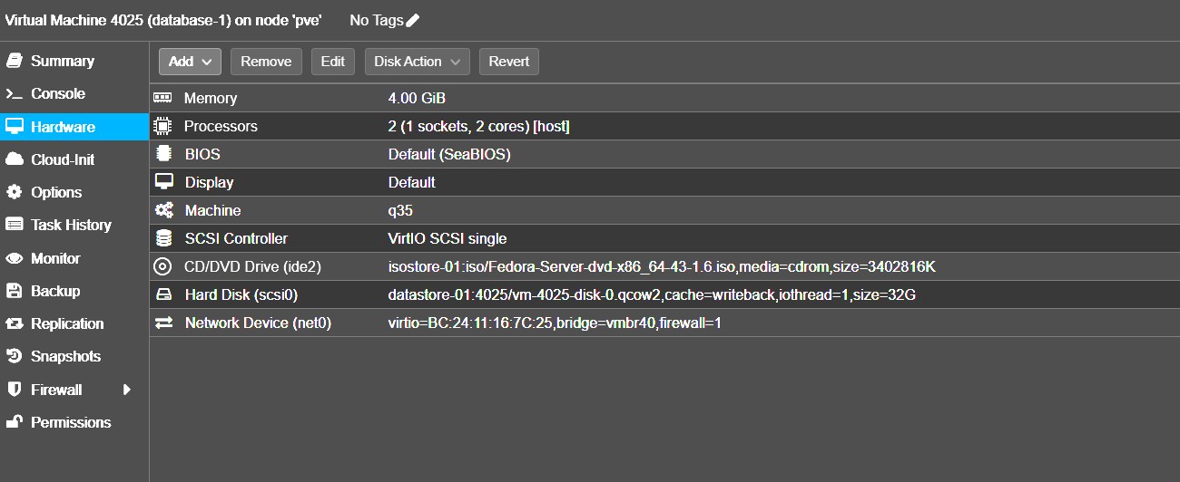Click the Network Device arrows icon
Image resolution: width=1180 pixels, height=482 pixels.
coord(163,323)
